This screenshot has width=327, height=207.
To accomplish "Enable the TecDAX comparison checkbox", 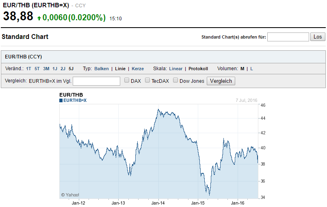I will [148, 81].
